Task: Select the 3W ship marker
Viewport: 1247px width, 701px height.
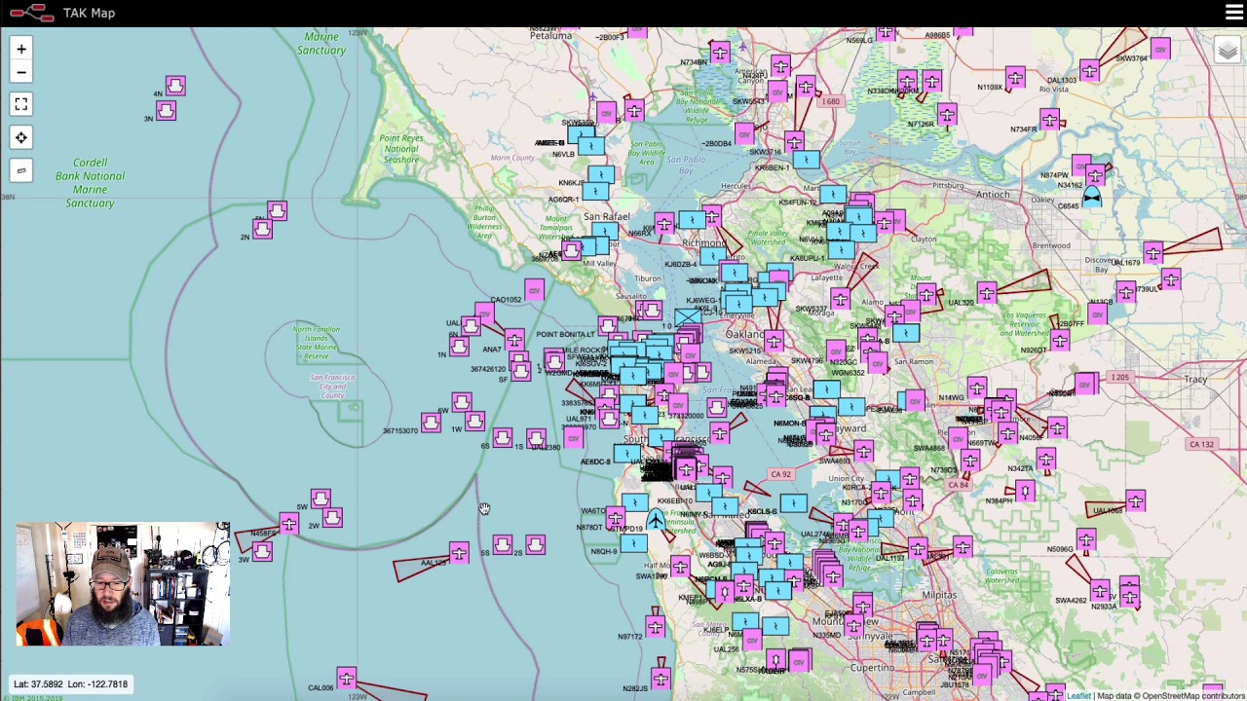Action: (262, 550)
